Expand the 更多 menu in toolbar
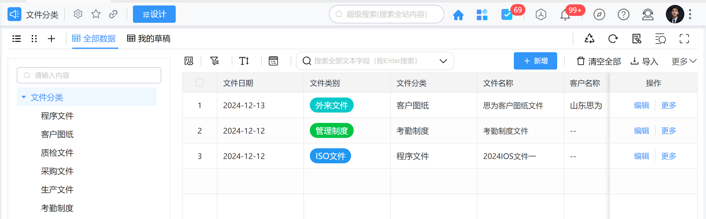The image size is (706, 219). (684, 61)
